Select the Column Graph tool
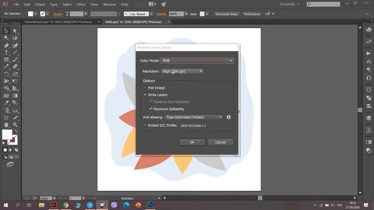 click(15, 110)
